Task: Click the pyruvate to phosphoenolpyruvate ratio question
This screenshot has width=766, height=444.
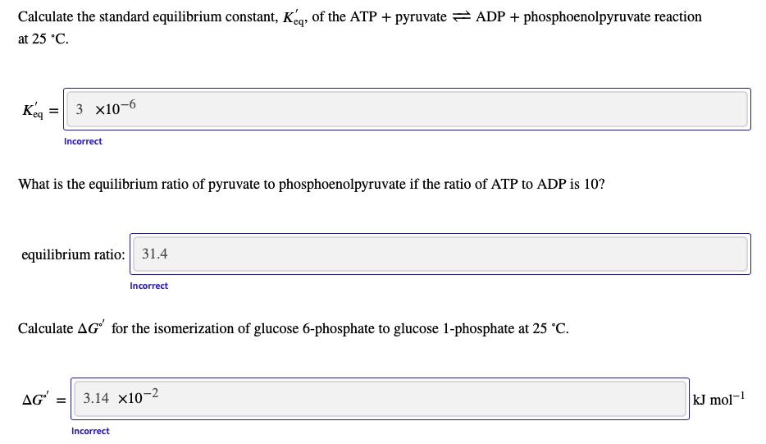Action: (312, 185)
